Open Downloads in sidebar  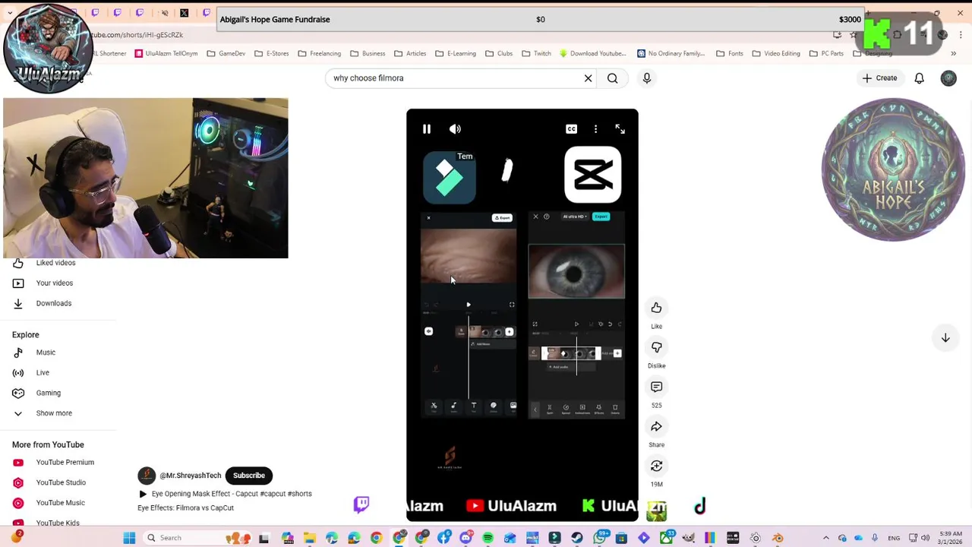click(54, 303)
